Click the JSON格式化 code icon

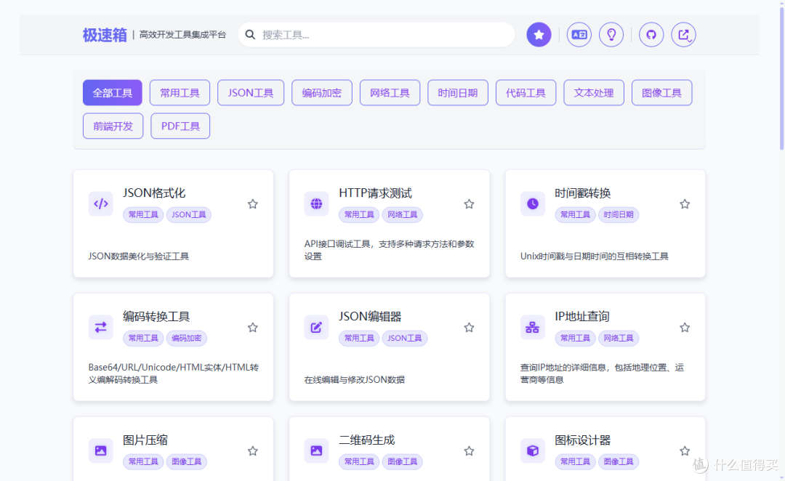[x=100, y=203]
